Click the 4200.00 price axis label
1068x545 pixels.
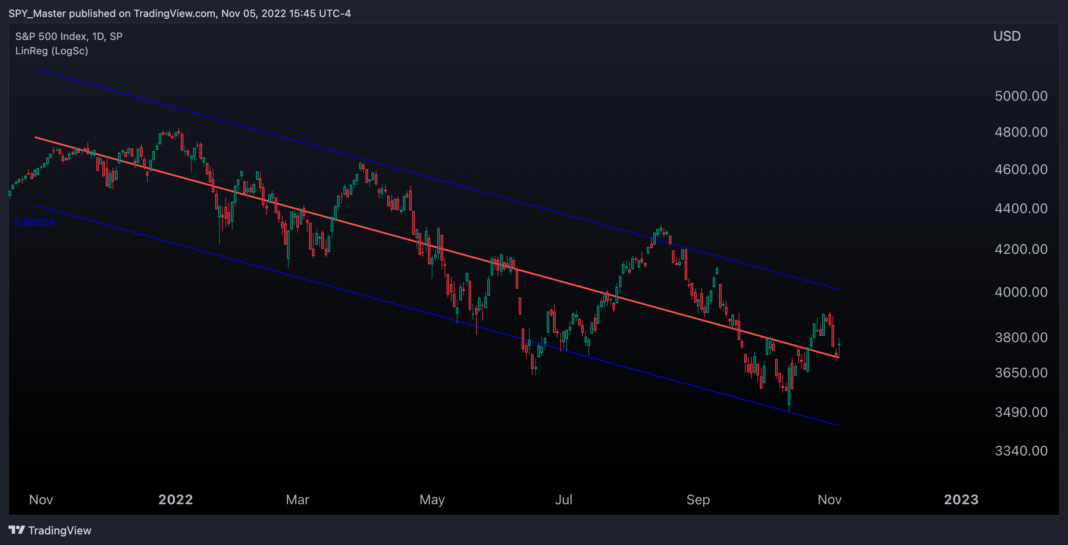coord(1021,249)
